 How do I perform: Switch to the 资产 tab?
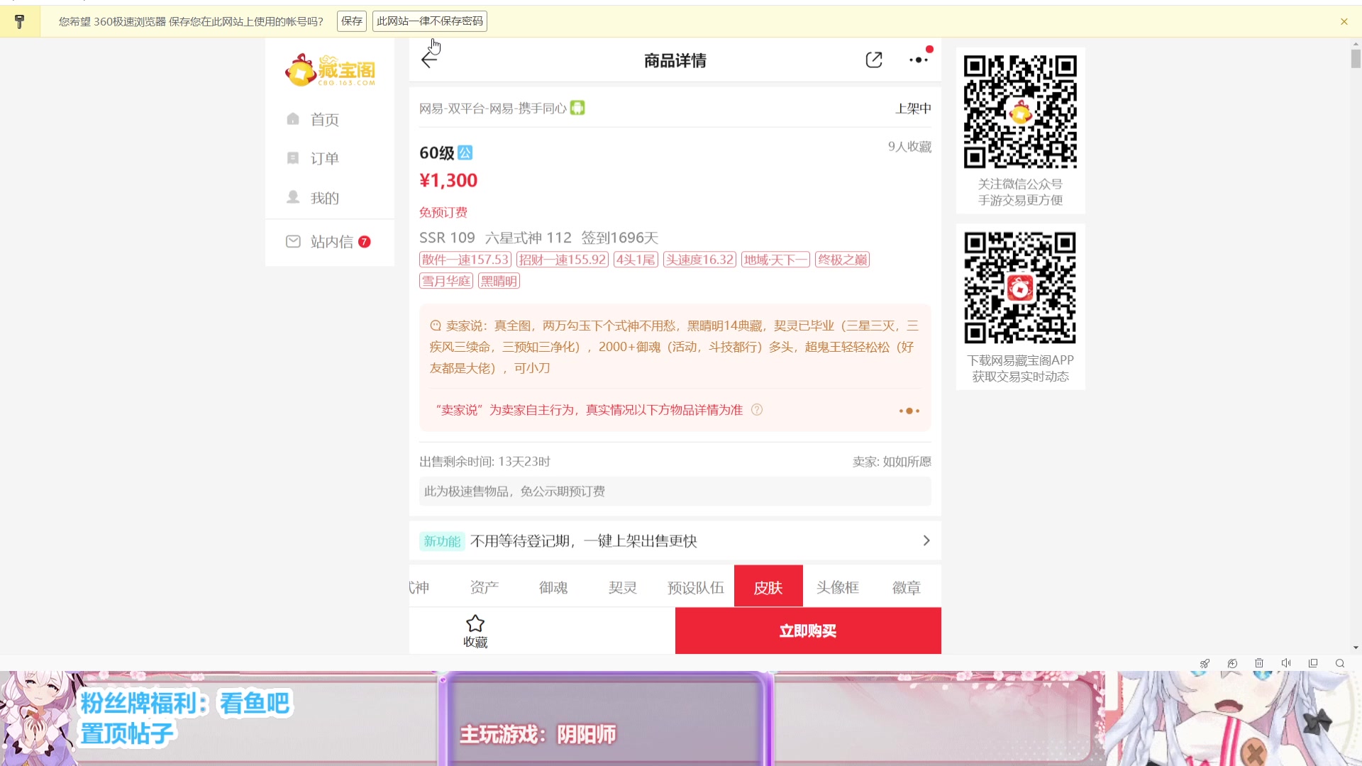485,587
